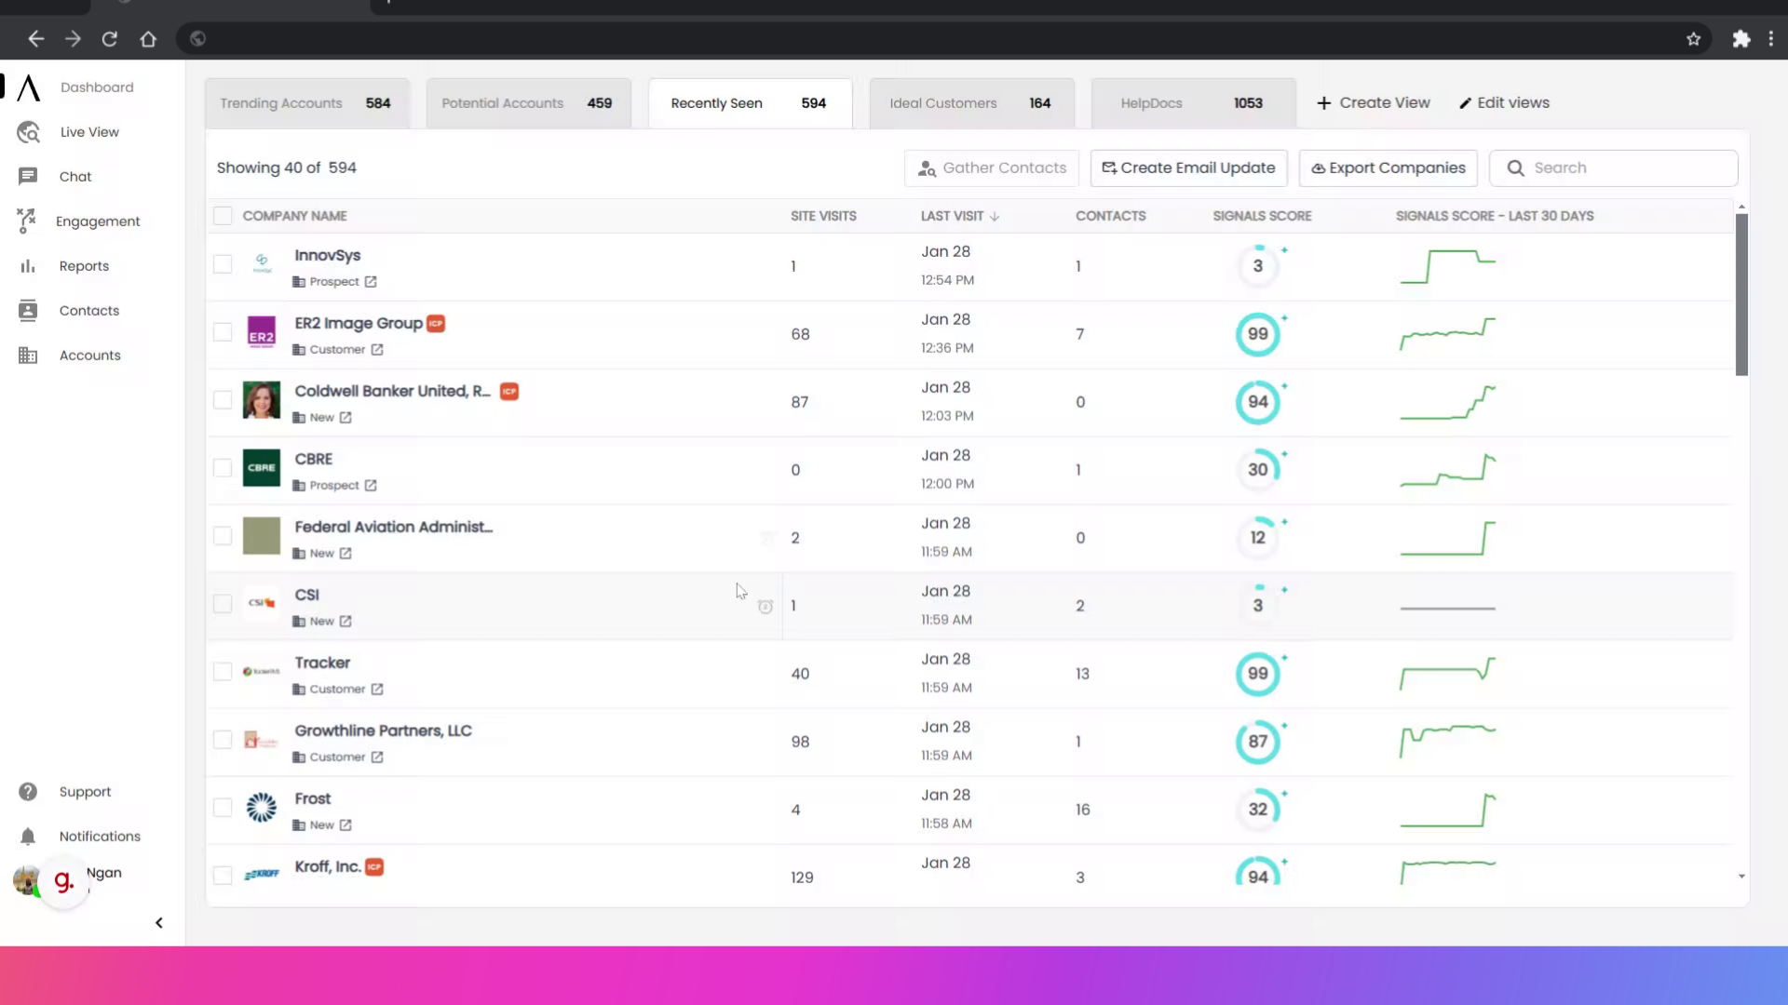Sort by the Contacts column header
Image resolution: width=1788 pixels, height=1005 pixels.
click(1110, 216)
